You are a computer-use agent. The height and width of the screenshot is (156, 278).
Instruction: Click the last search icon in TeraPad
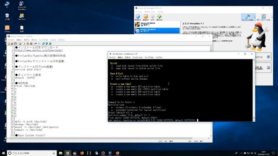(x=50, y=43)
